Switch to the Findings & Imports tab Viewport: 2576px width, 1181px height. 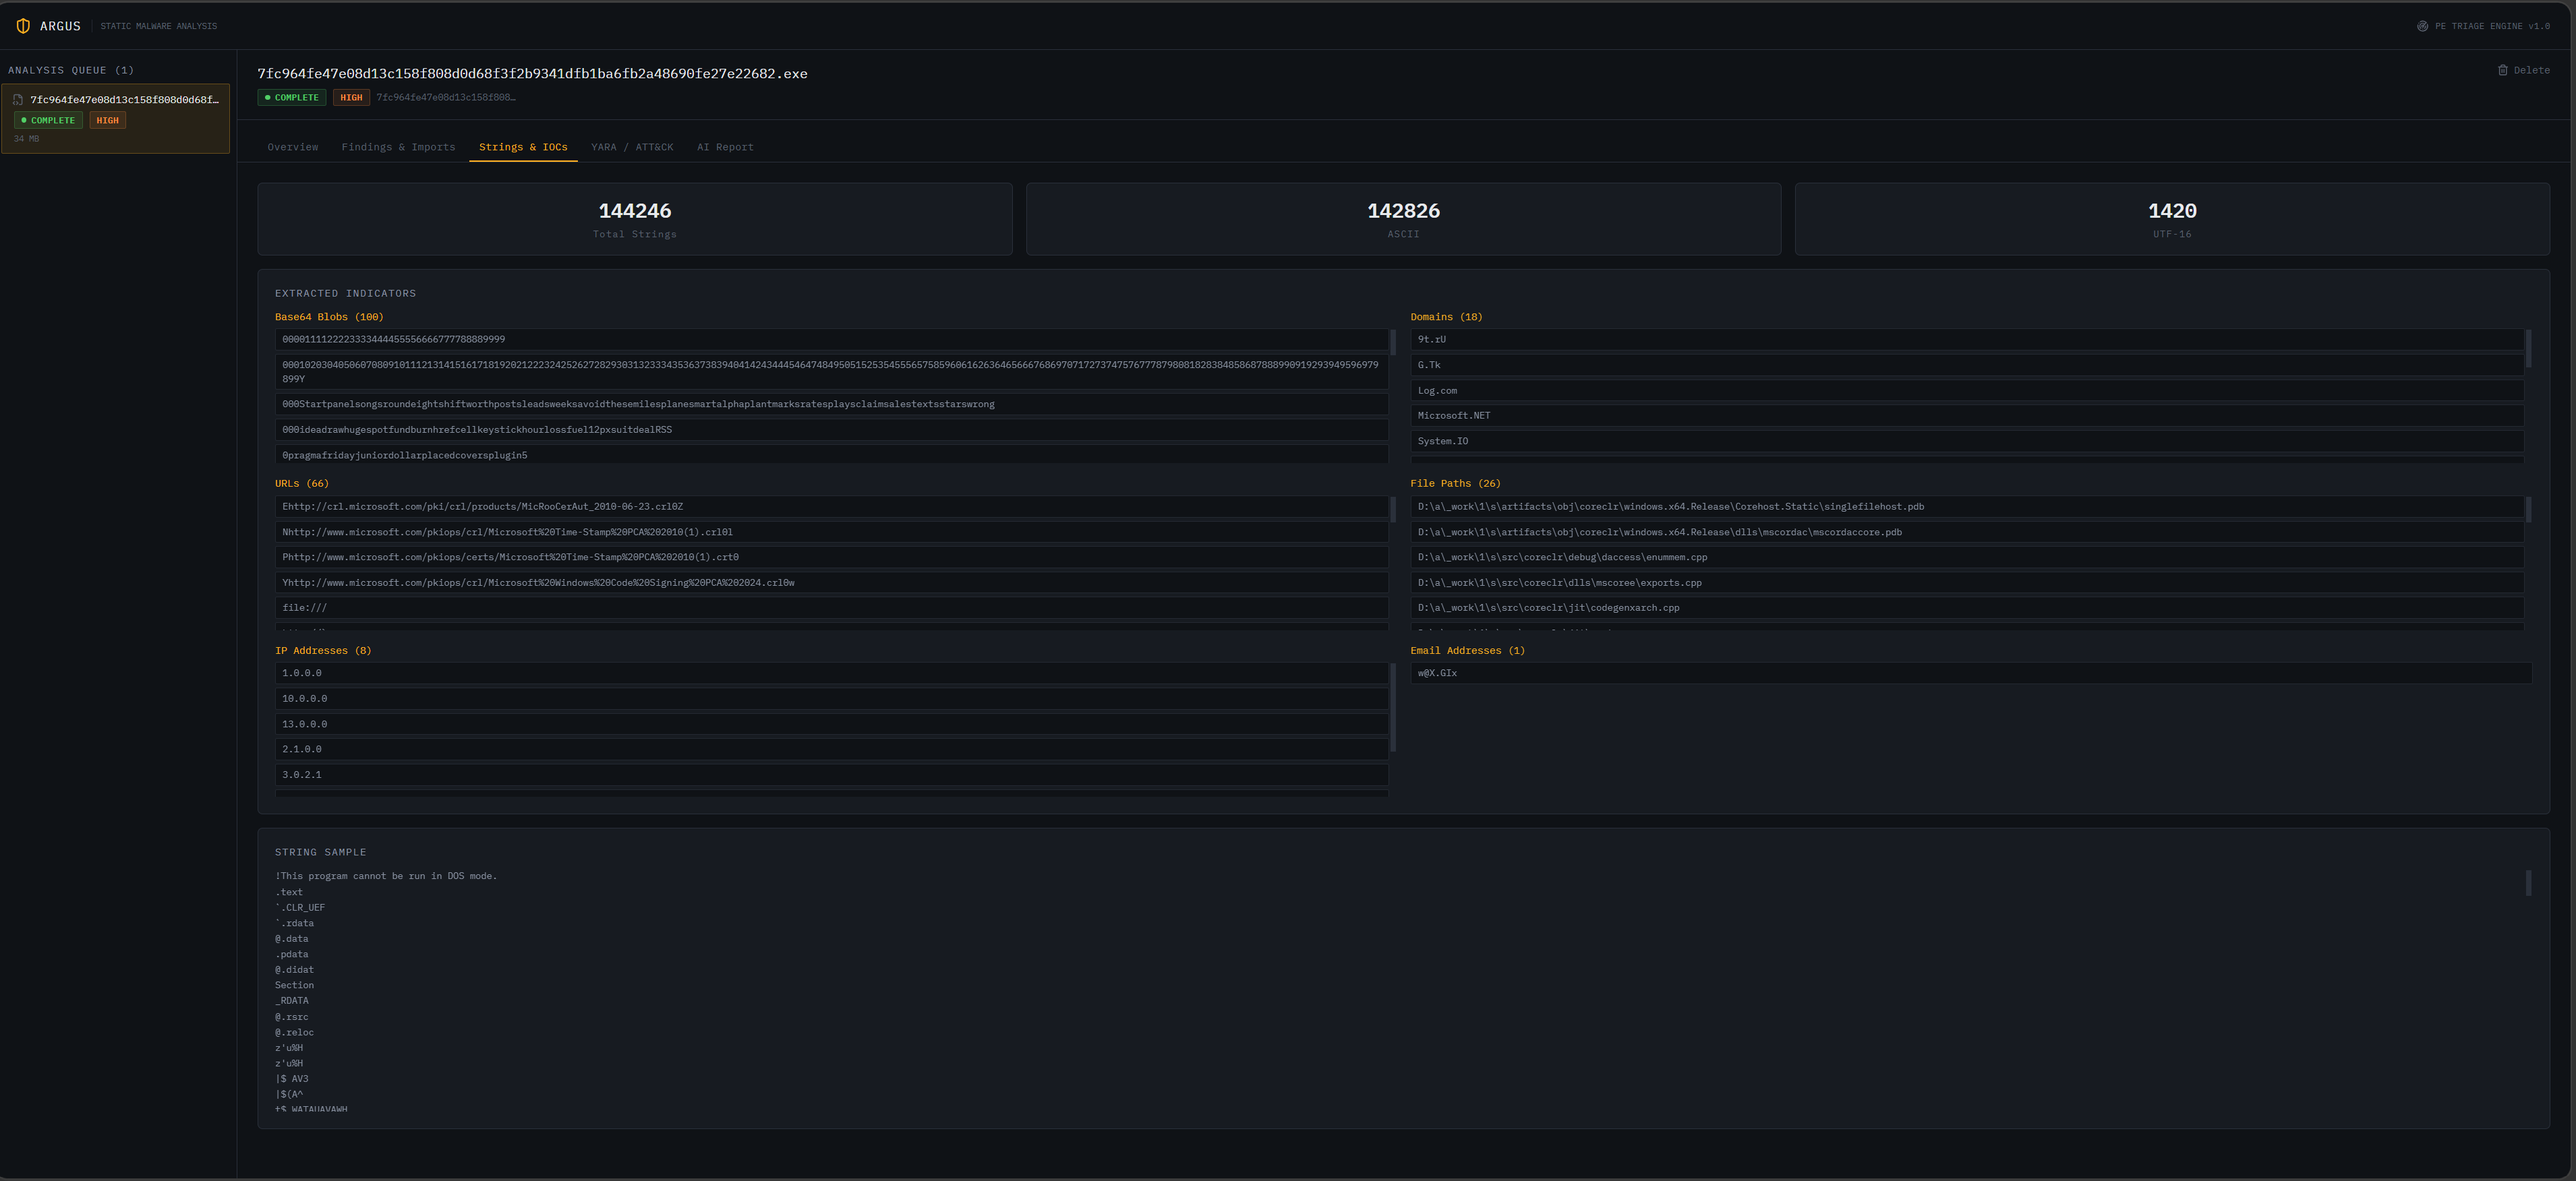point(398,147)
